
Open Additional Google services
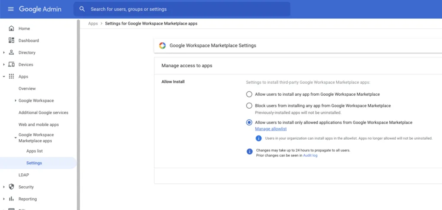44,113
